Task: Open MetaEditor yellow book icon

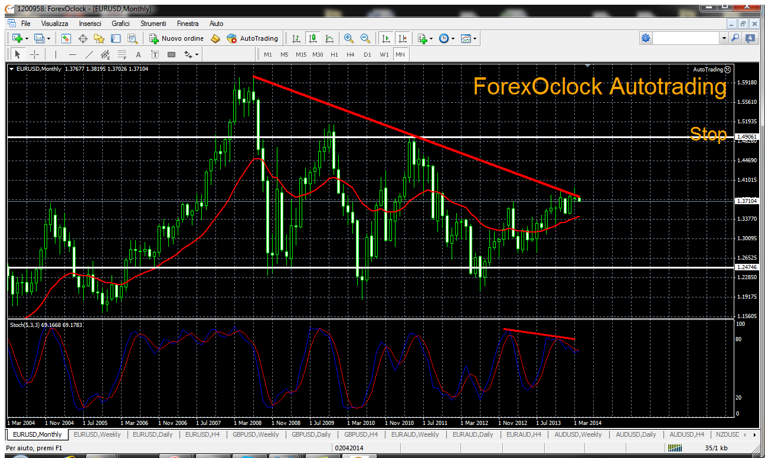Action: click(x=215, y=38)
